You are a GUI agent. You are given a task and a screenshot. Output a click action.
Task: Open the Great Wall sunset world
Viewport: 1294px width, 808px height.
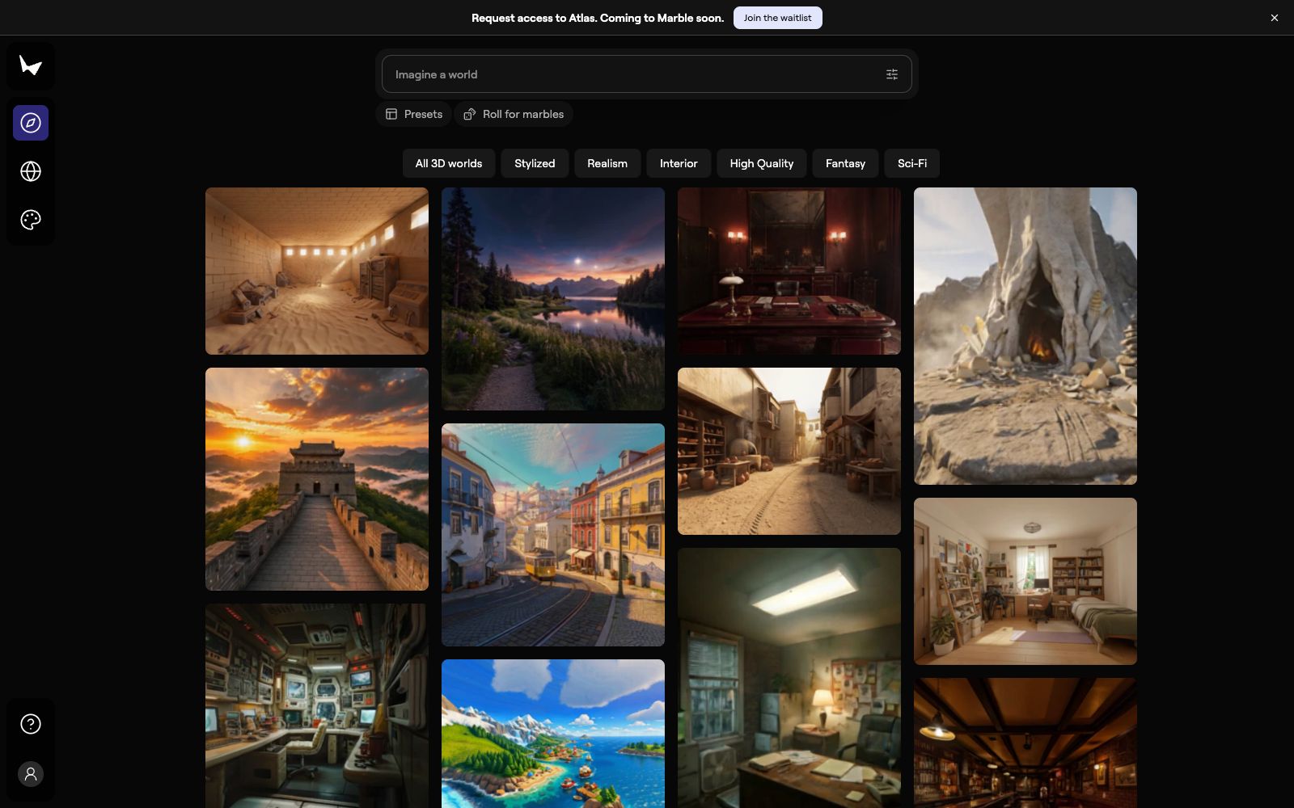click(317, 479)
